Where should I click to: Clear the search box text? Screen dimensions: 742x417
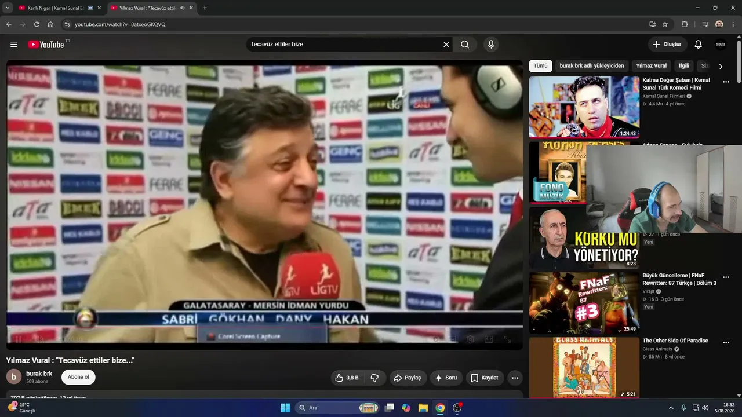pyautogui.click(x=446, y=45)
